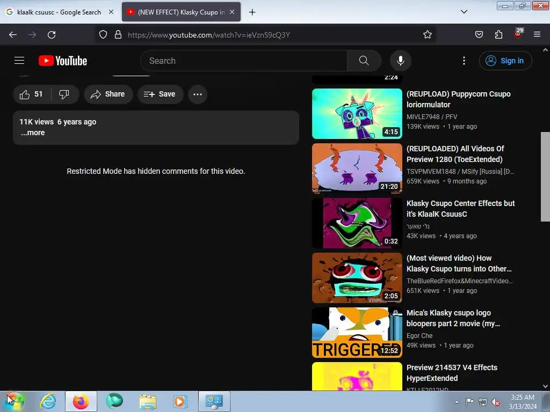The width and height of the screenshot is (550, 412).
Task: Sign in to YouTube
Action: (x=505, y=61)
